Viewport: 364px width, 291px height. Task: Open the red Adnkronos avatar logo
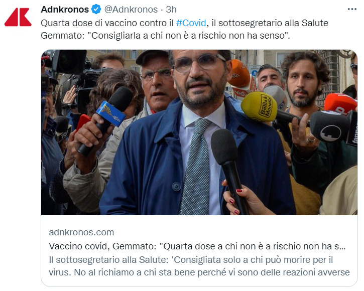[18, 17]
